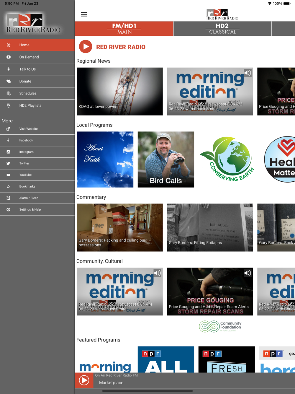This screenshot has width=295, height=394.
Task: Click the HD2 Playlists list icon
Action: click(9, 105)
